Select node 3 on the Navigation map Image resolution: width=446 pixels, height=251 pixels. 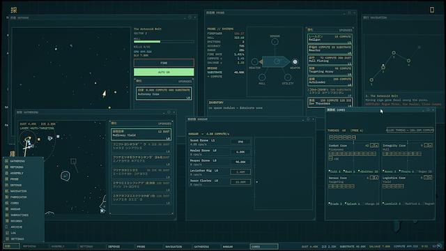394,53
